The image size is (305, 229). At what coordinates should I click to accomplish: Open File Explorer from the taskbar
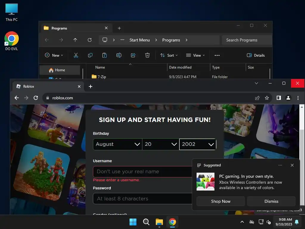pyautogui.click(x=159, y=222)
